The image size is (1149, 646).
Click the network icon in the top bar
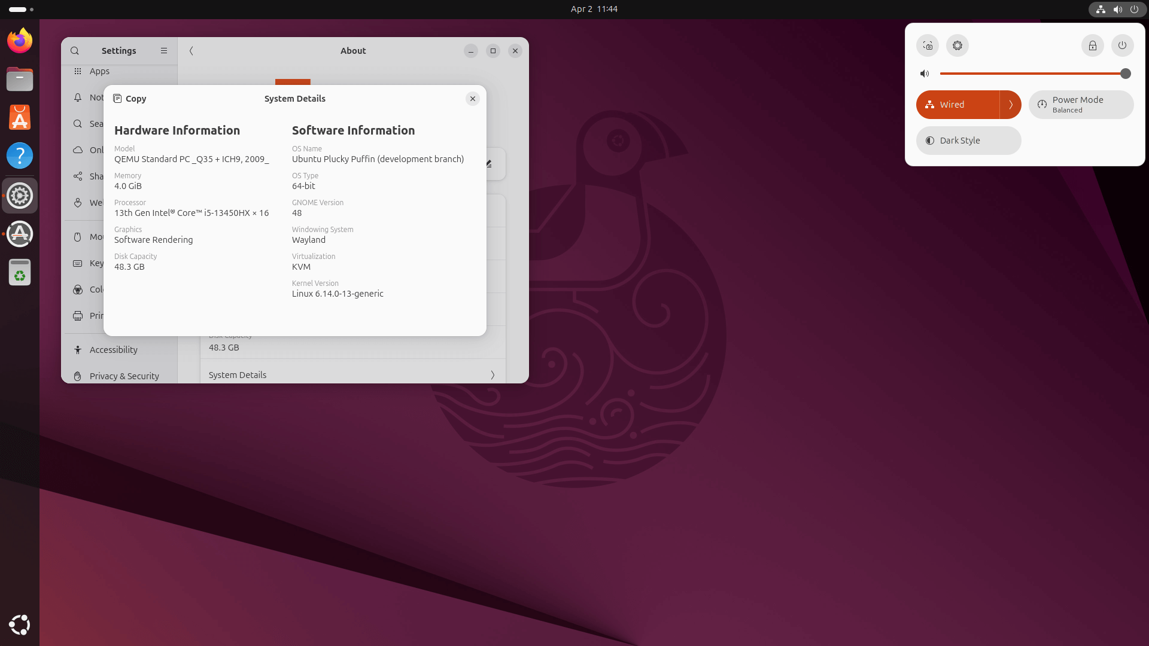coord(1100,9)
